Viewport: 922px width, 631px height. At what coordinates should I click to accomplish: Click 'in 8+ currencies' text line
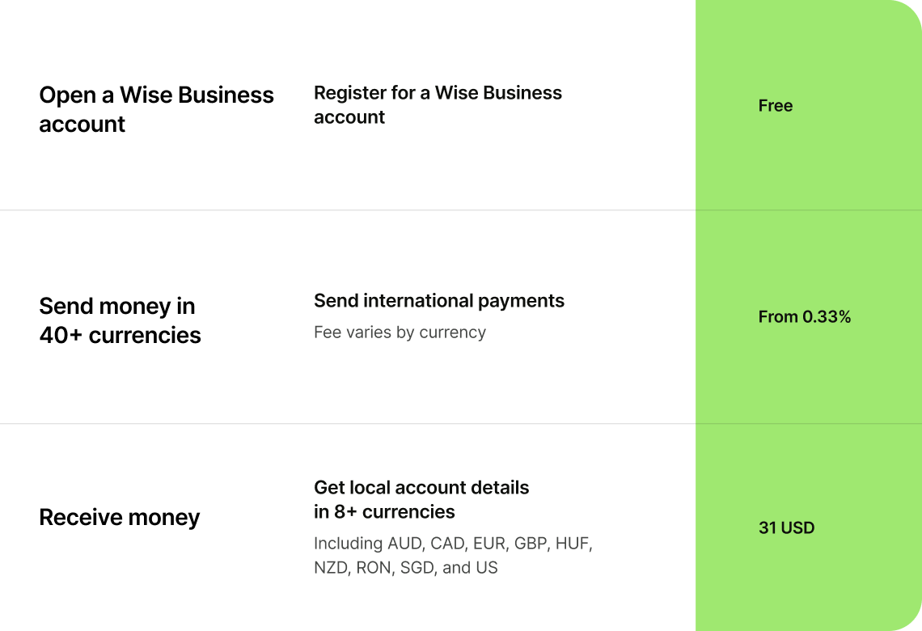click(x=384, y=512)
